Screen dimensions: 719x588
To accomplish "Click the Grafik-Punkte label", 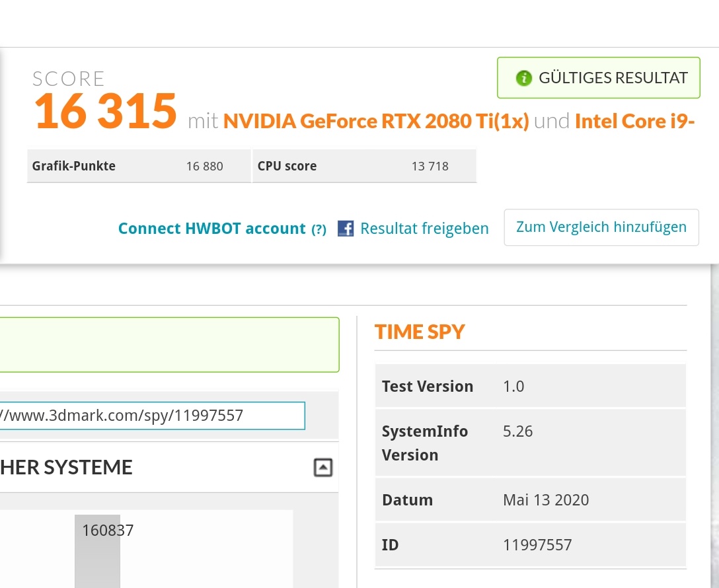I will coord(74,166).
